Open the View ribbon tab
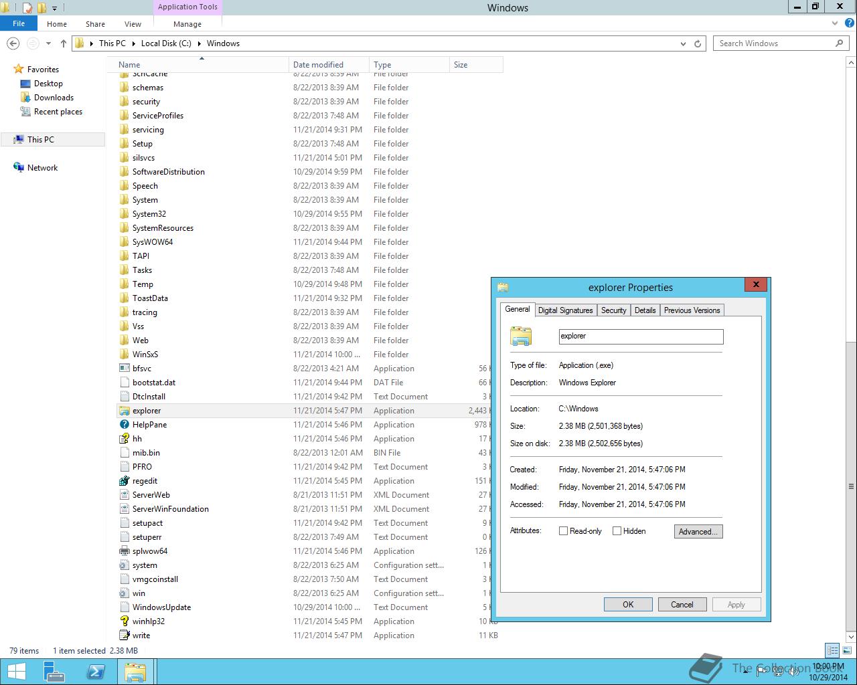Image resolution: width=857 pixels, height=685 pixels. click(x=133, y=23)
